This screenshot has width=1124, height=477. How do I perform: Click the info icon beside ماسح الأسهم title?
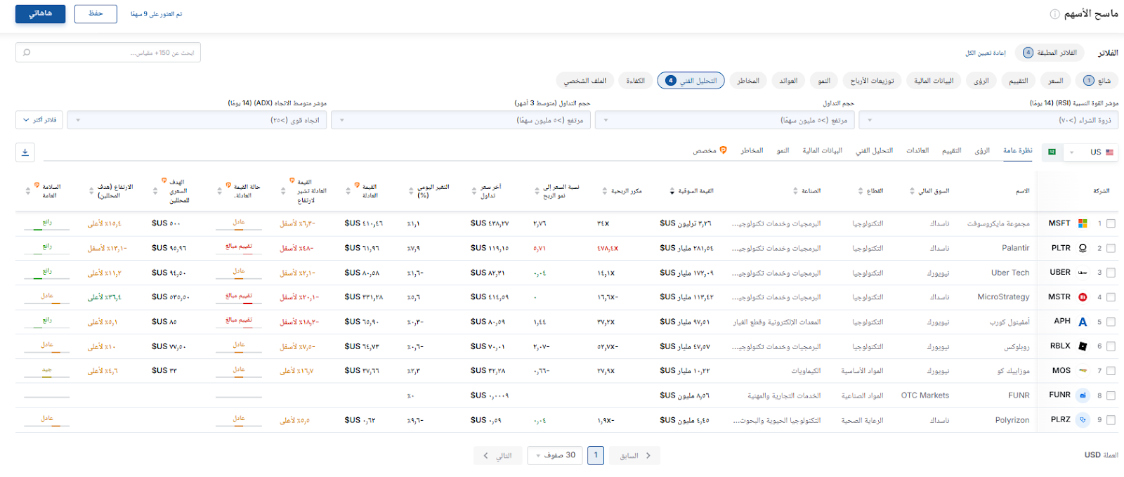(x=1054, y=14)
